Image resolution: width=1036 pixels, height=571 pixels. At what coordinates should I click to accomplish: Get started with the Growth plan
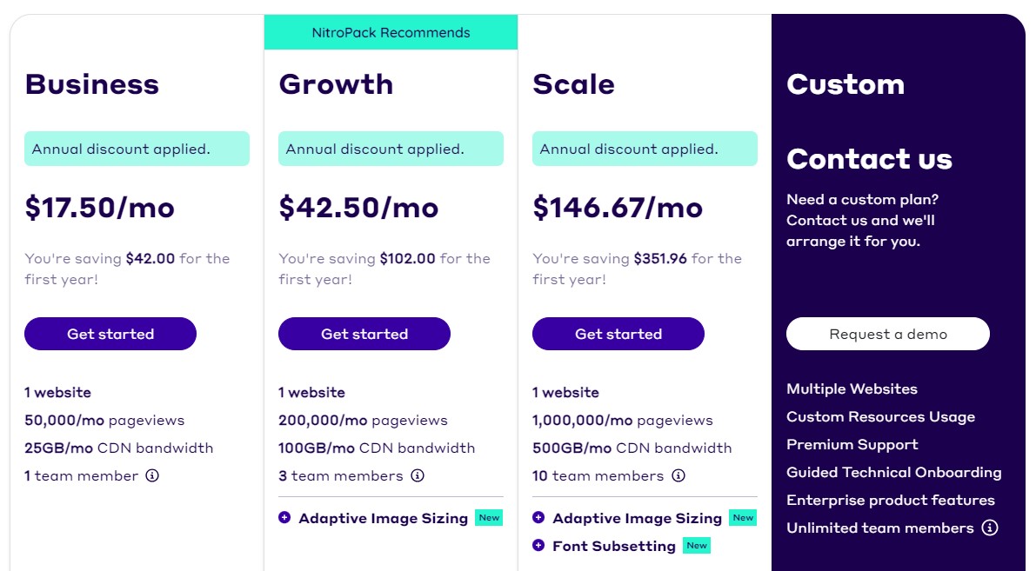click(364, 334)
